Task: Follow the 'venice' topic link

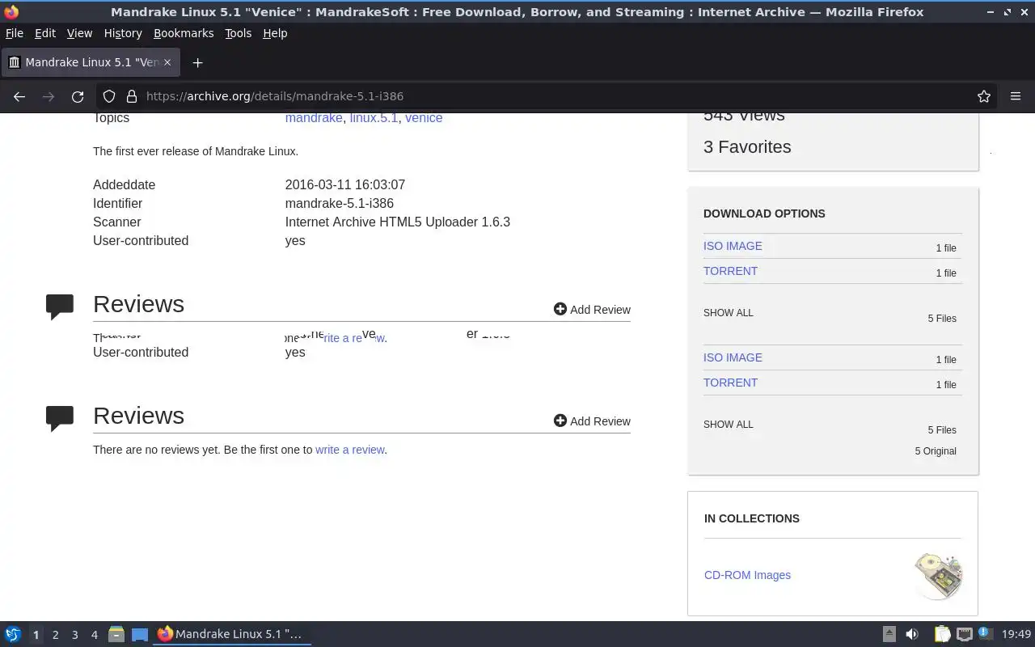Action: pos(424,118)
